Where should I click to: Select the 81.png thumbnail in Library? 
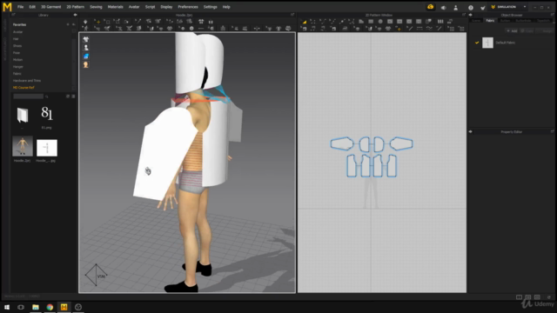coord(46,114)
